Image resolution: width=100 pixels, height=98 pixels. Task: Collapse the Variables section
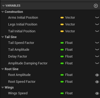[x=3, y=6]
